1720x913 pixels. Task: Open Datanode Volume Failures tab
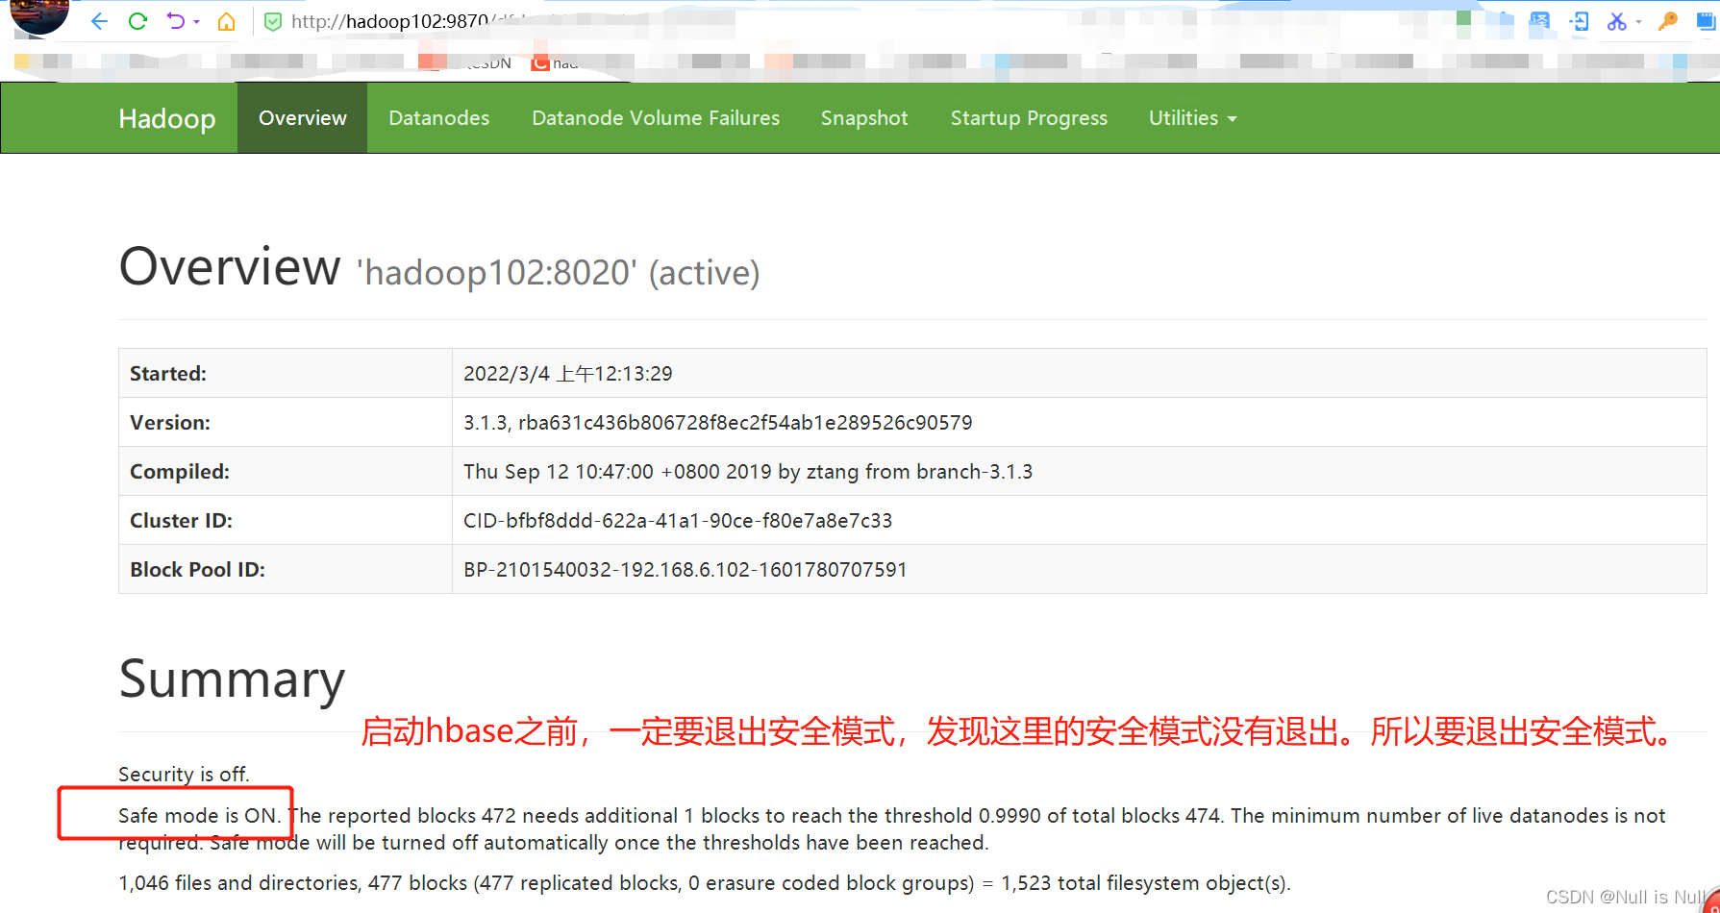656,118
